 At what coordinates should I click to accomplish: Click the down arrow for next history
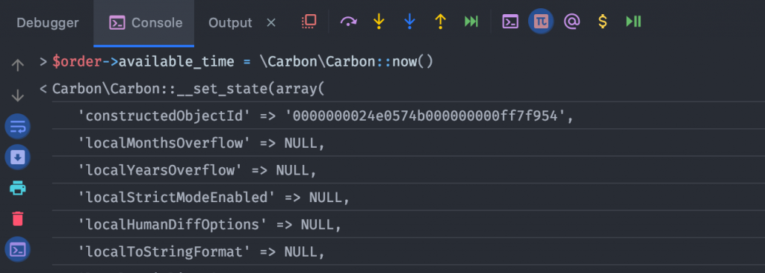click(18, 96)
